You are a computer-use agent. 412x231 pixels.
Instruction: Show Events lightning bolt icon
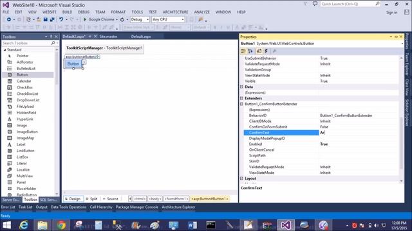pyautogui.click(x=266, y=51)
